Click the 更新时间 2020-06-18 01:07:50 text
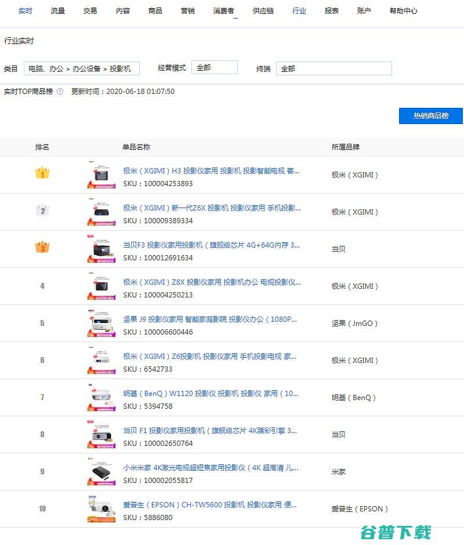This screenshot has height=545, width=464. click(x=123, y=92)
